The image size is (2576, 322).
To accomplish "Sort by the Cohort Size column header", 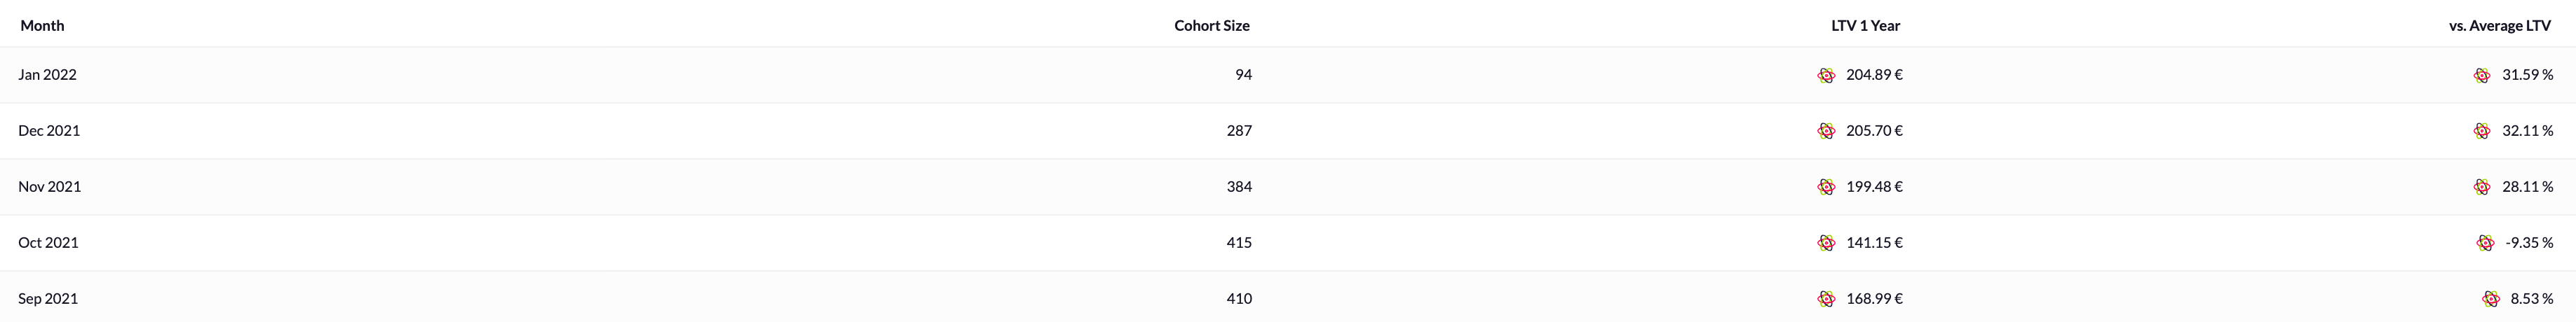I will point(1211,25).
